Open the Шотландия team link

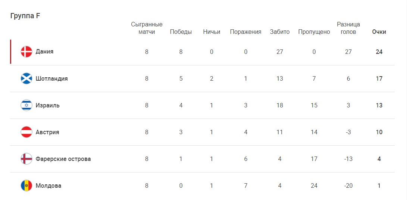(51, 78)
